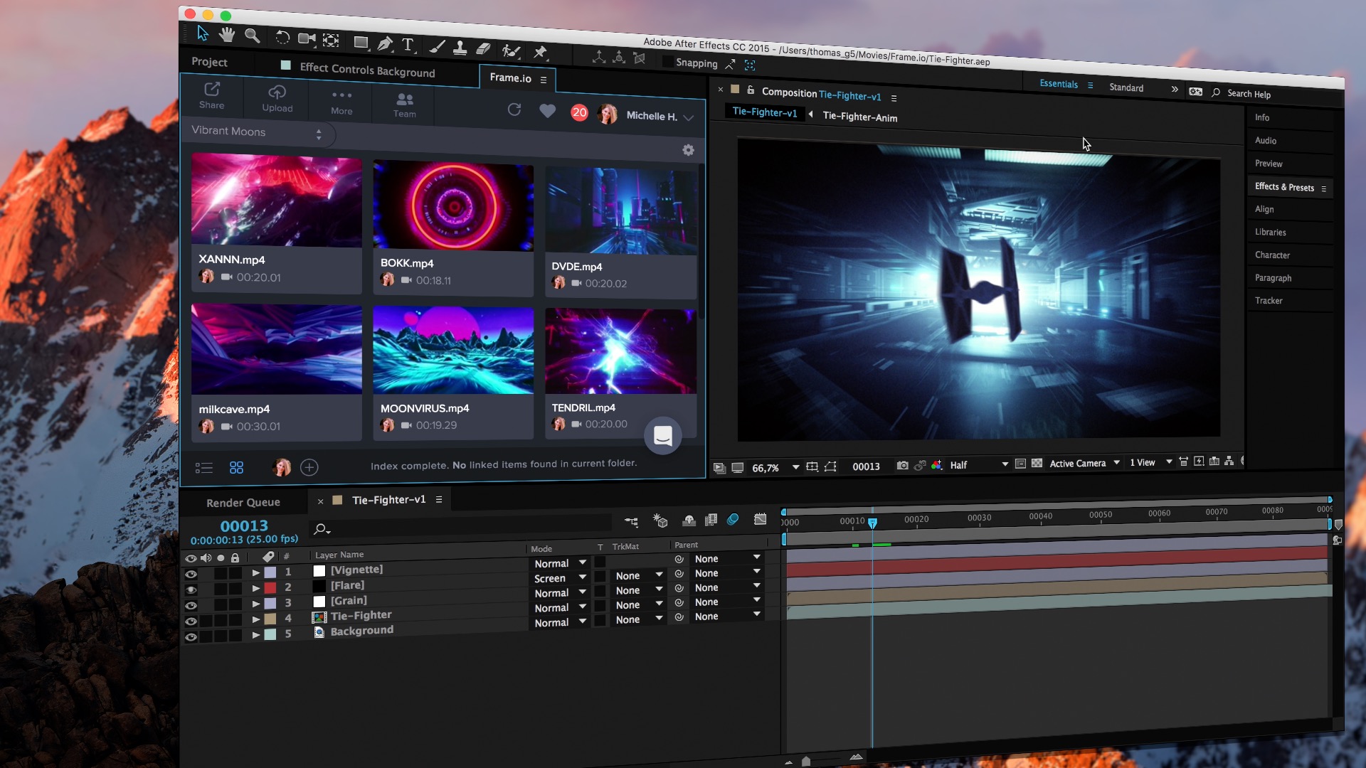
Task: Open the Screen blend mode dropdown for [Flare]
Action: tap(559, 578)
